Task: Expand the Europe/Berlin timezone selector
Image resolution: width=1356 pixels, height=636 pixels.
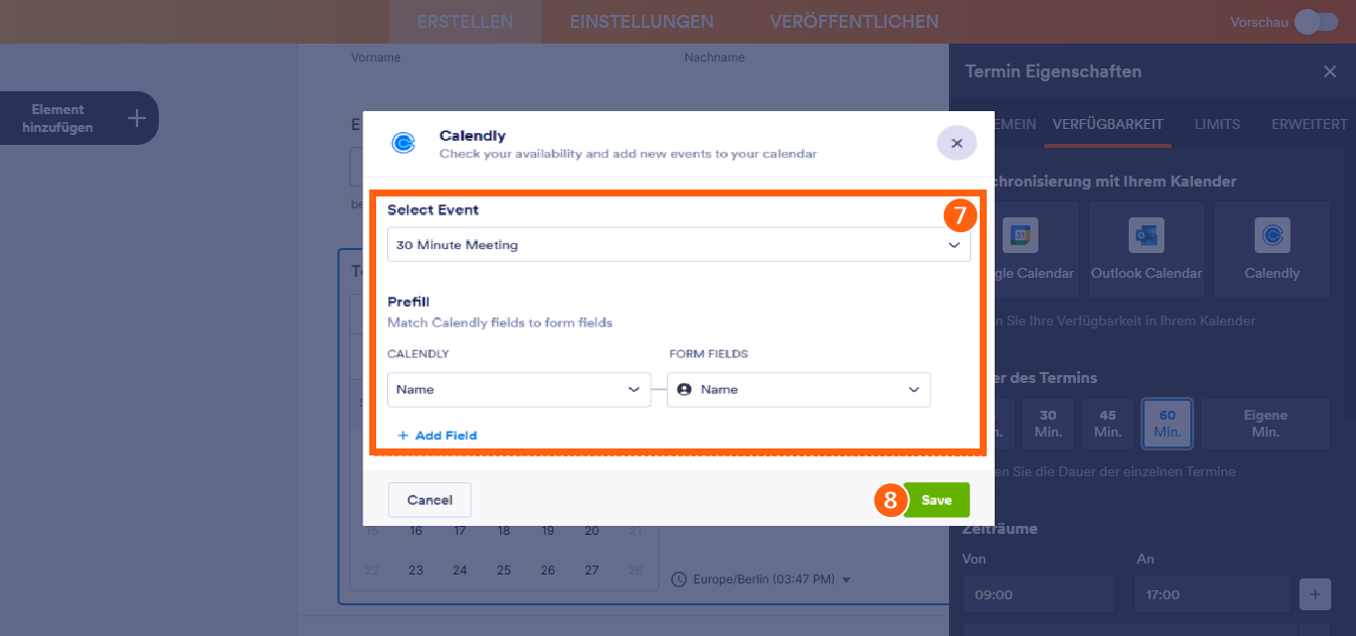Action: tap(845, 578)
